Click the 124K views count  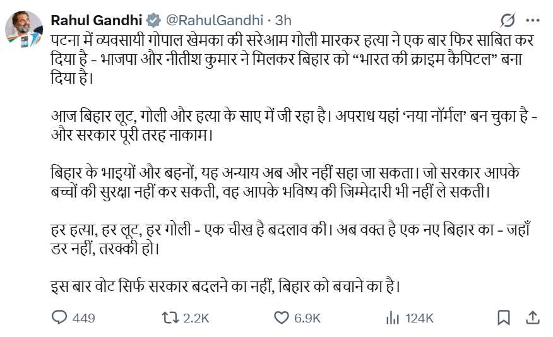[x=419, y=318]
